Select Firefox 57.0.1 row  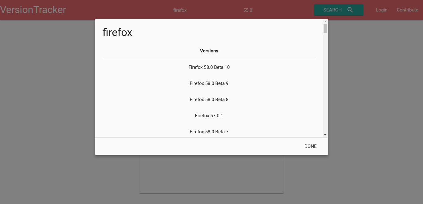point(209,116)
